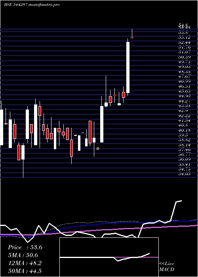The height and width of the screenshot is (277, 198).
Task: Select the 46.31 price axis label
Action: point(184,86)
